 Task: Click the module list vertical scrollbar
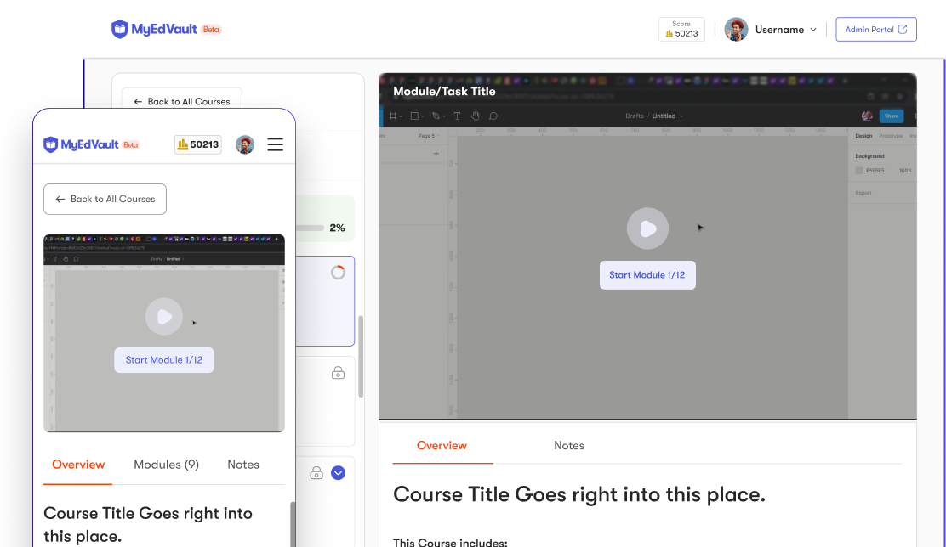pyautogui.click(x=361, y=356)
